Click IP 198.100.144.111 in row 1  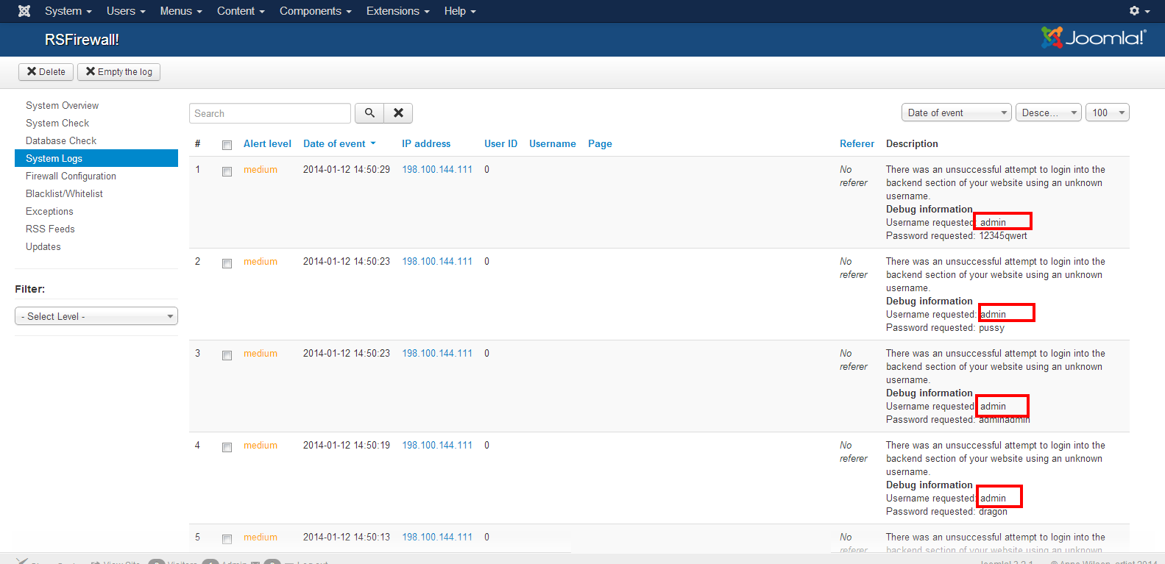coord(437,169)
